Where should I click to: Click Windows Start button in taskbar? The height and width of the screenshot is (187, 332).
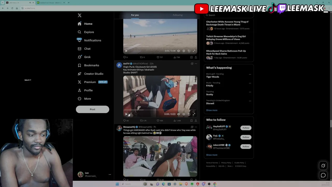(117, 184)
